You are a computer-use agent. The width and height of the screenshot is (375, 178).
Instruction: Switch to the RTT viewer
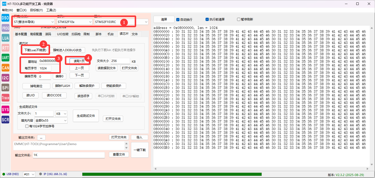[x=5, y=48]
